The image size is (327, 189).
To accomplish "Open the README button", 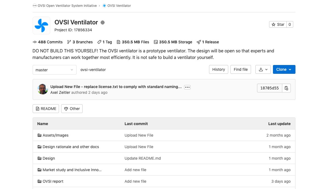I will pos(46,109).
